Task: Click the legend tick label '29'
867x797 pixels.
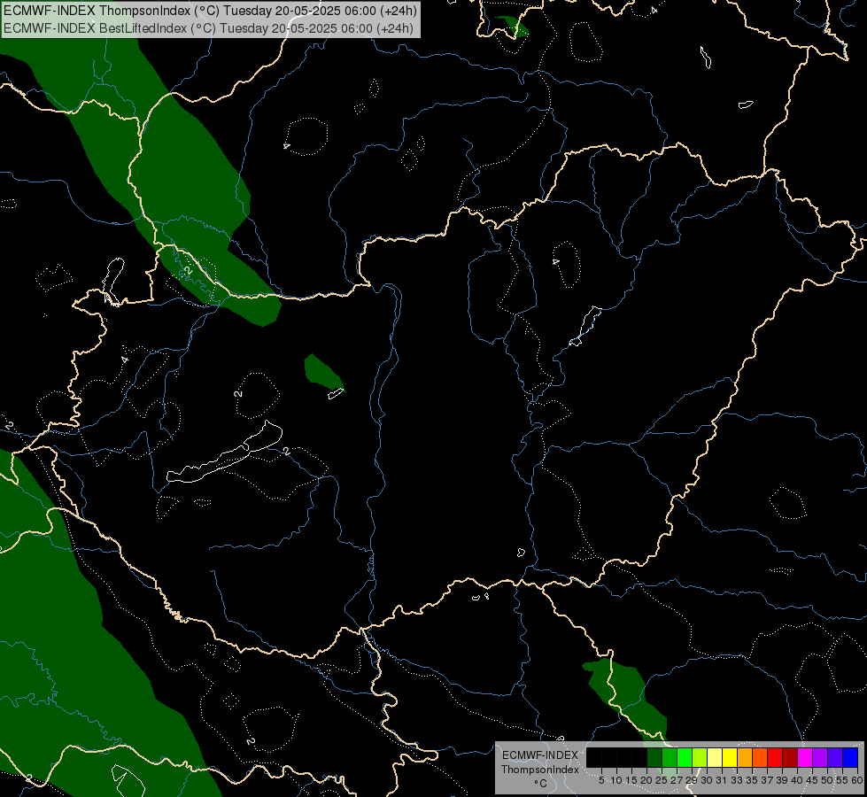Action: (691, 780)
